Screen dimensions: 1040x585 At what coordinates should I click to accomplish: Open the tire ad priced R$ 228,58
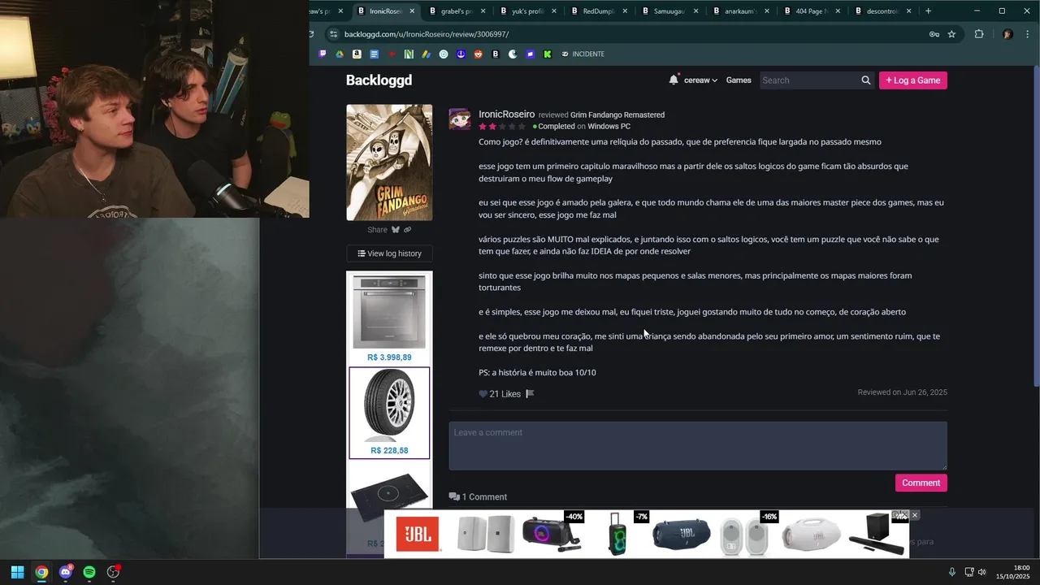coord(389,413)
